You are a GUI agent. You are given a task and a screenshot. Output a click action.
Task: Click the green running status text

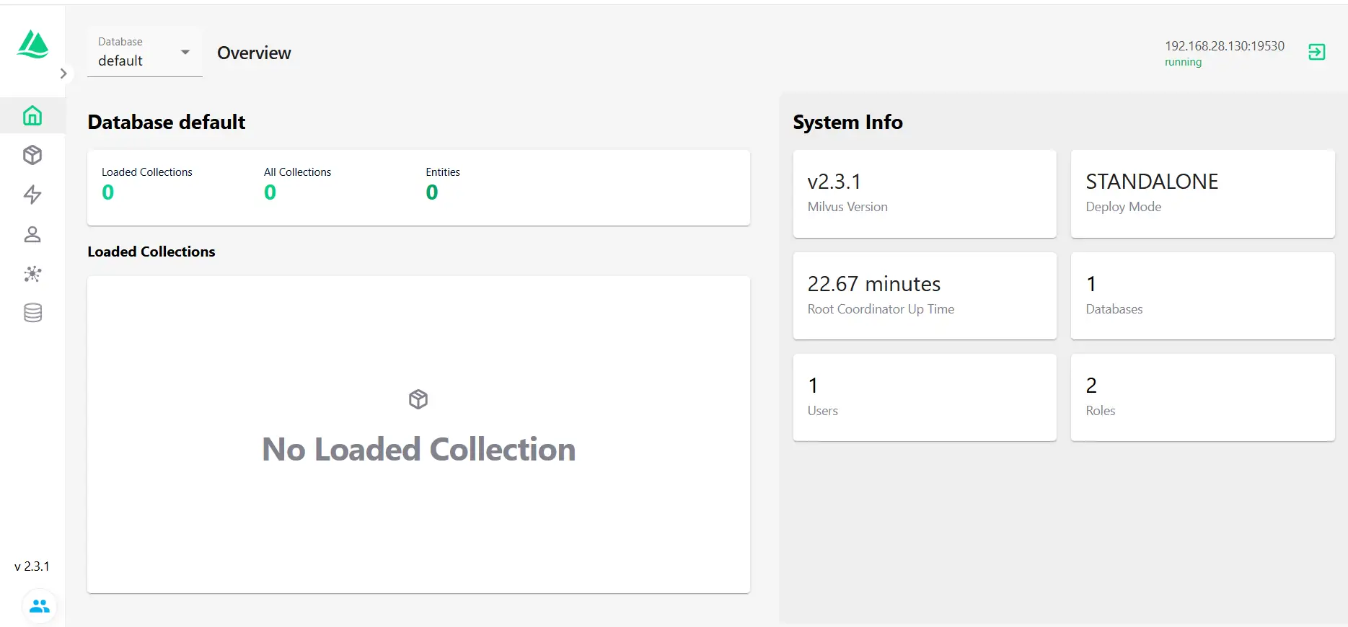coord(1183,62)
